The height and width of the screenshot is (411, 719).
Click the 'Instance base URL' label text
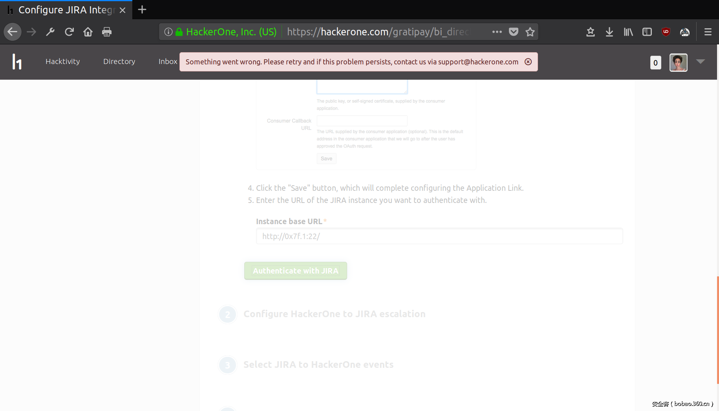289,221
